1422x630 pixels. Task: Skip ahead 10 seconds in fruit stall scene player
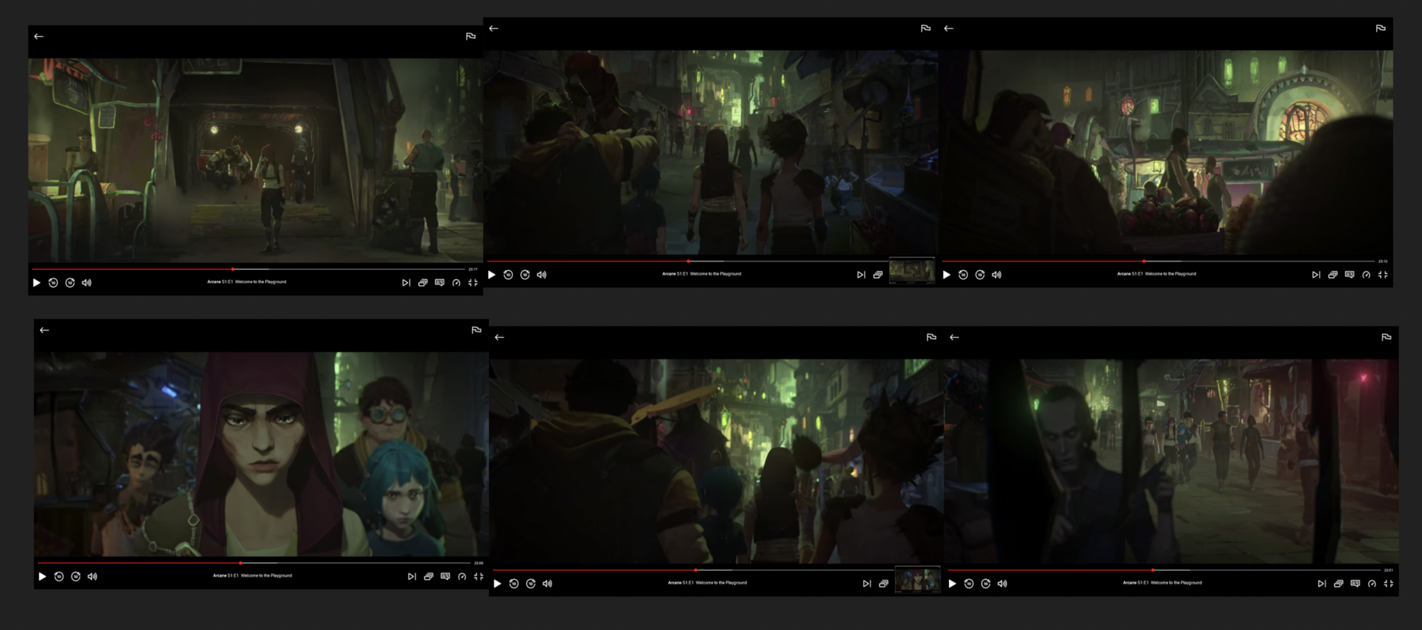tap(980, 275)
